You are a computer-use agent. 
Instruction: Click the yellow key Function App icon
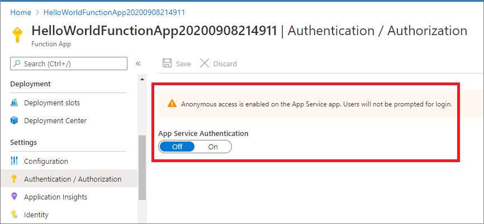(x=17, y=35)
